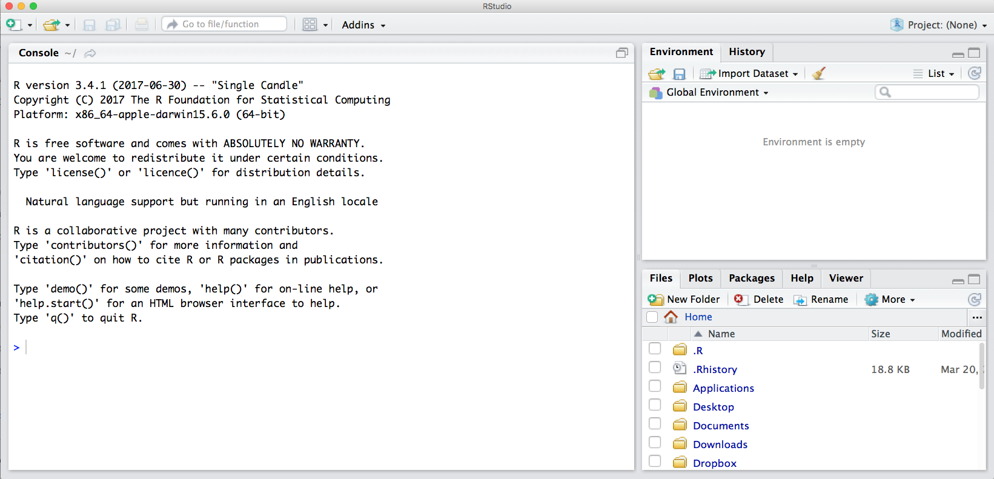
Task: Maximize the Files pane
Action: (974, 280)
